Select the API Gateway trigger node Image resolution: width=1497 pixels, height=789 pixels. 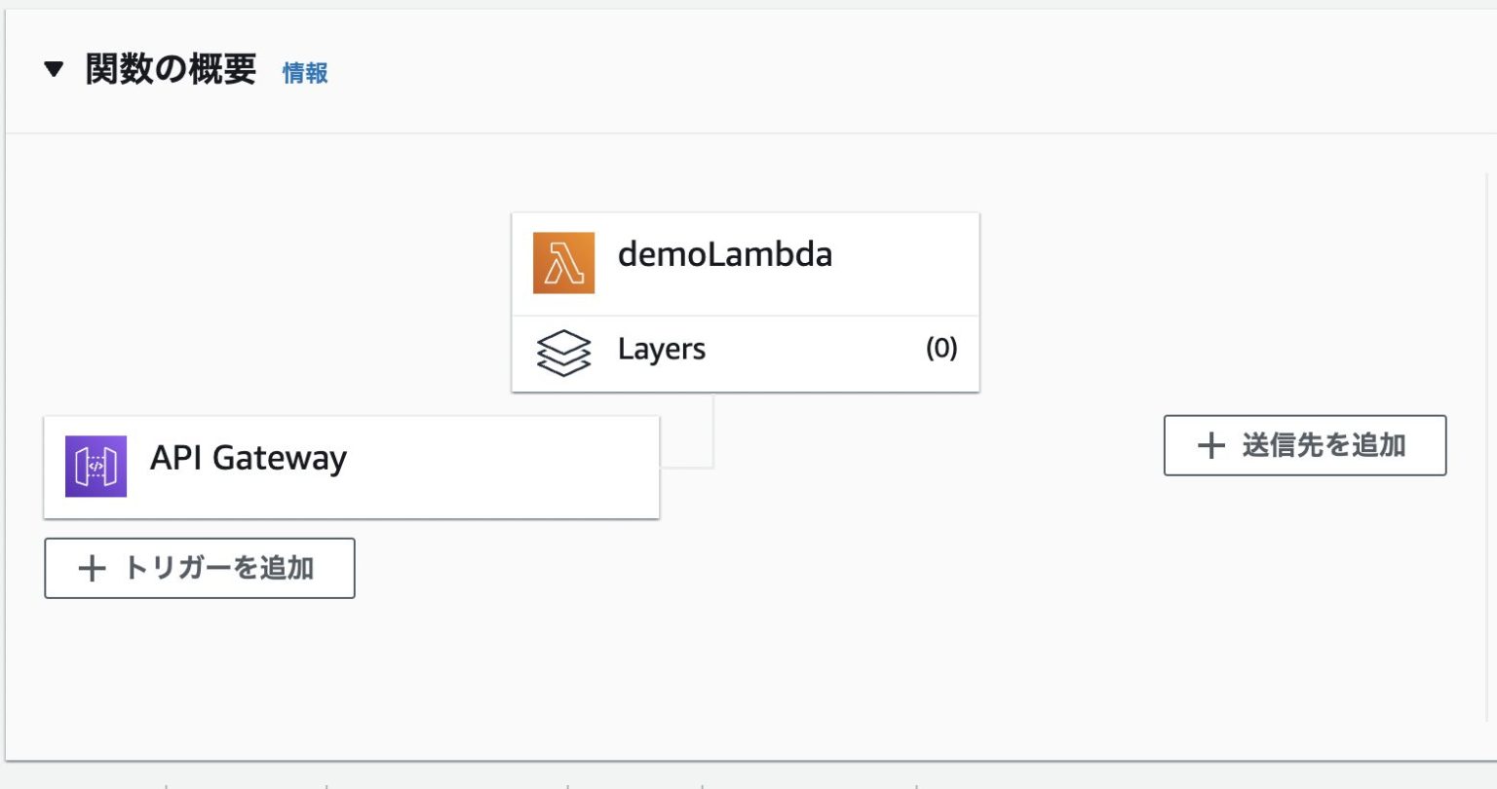351,467
